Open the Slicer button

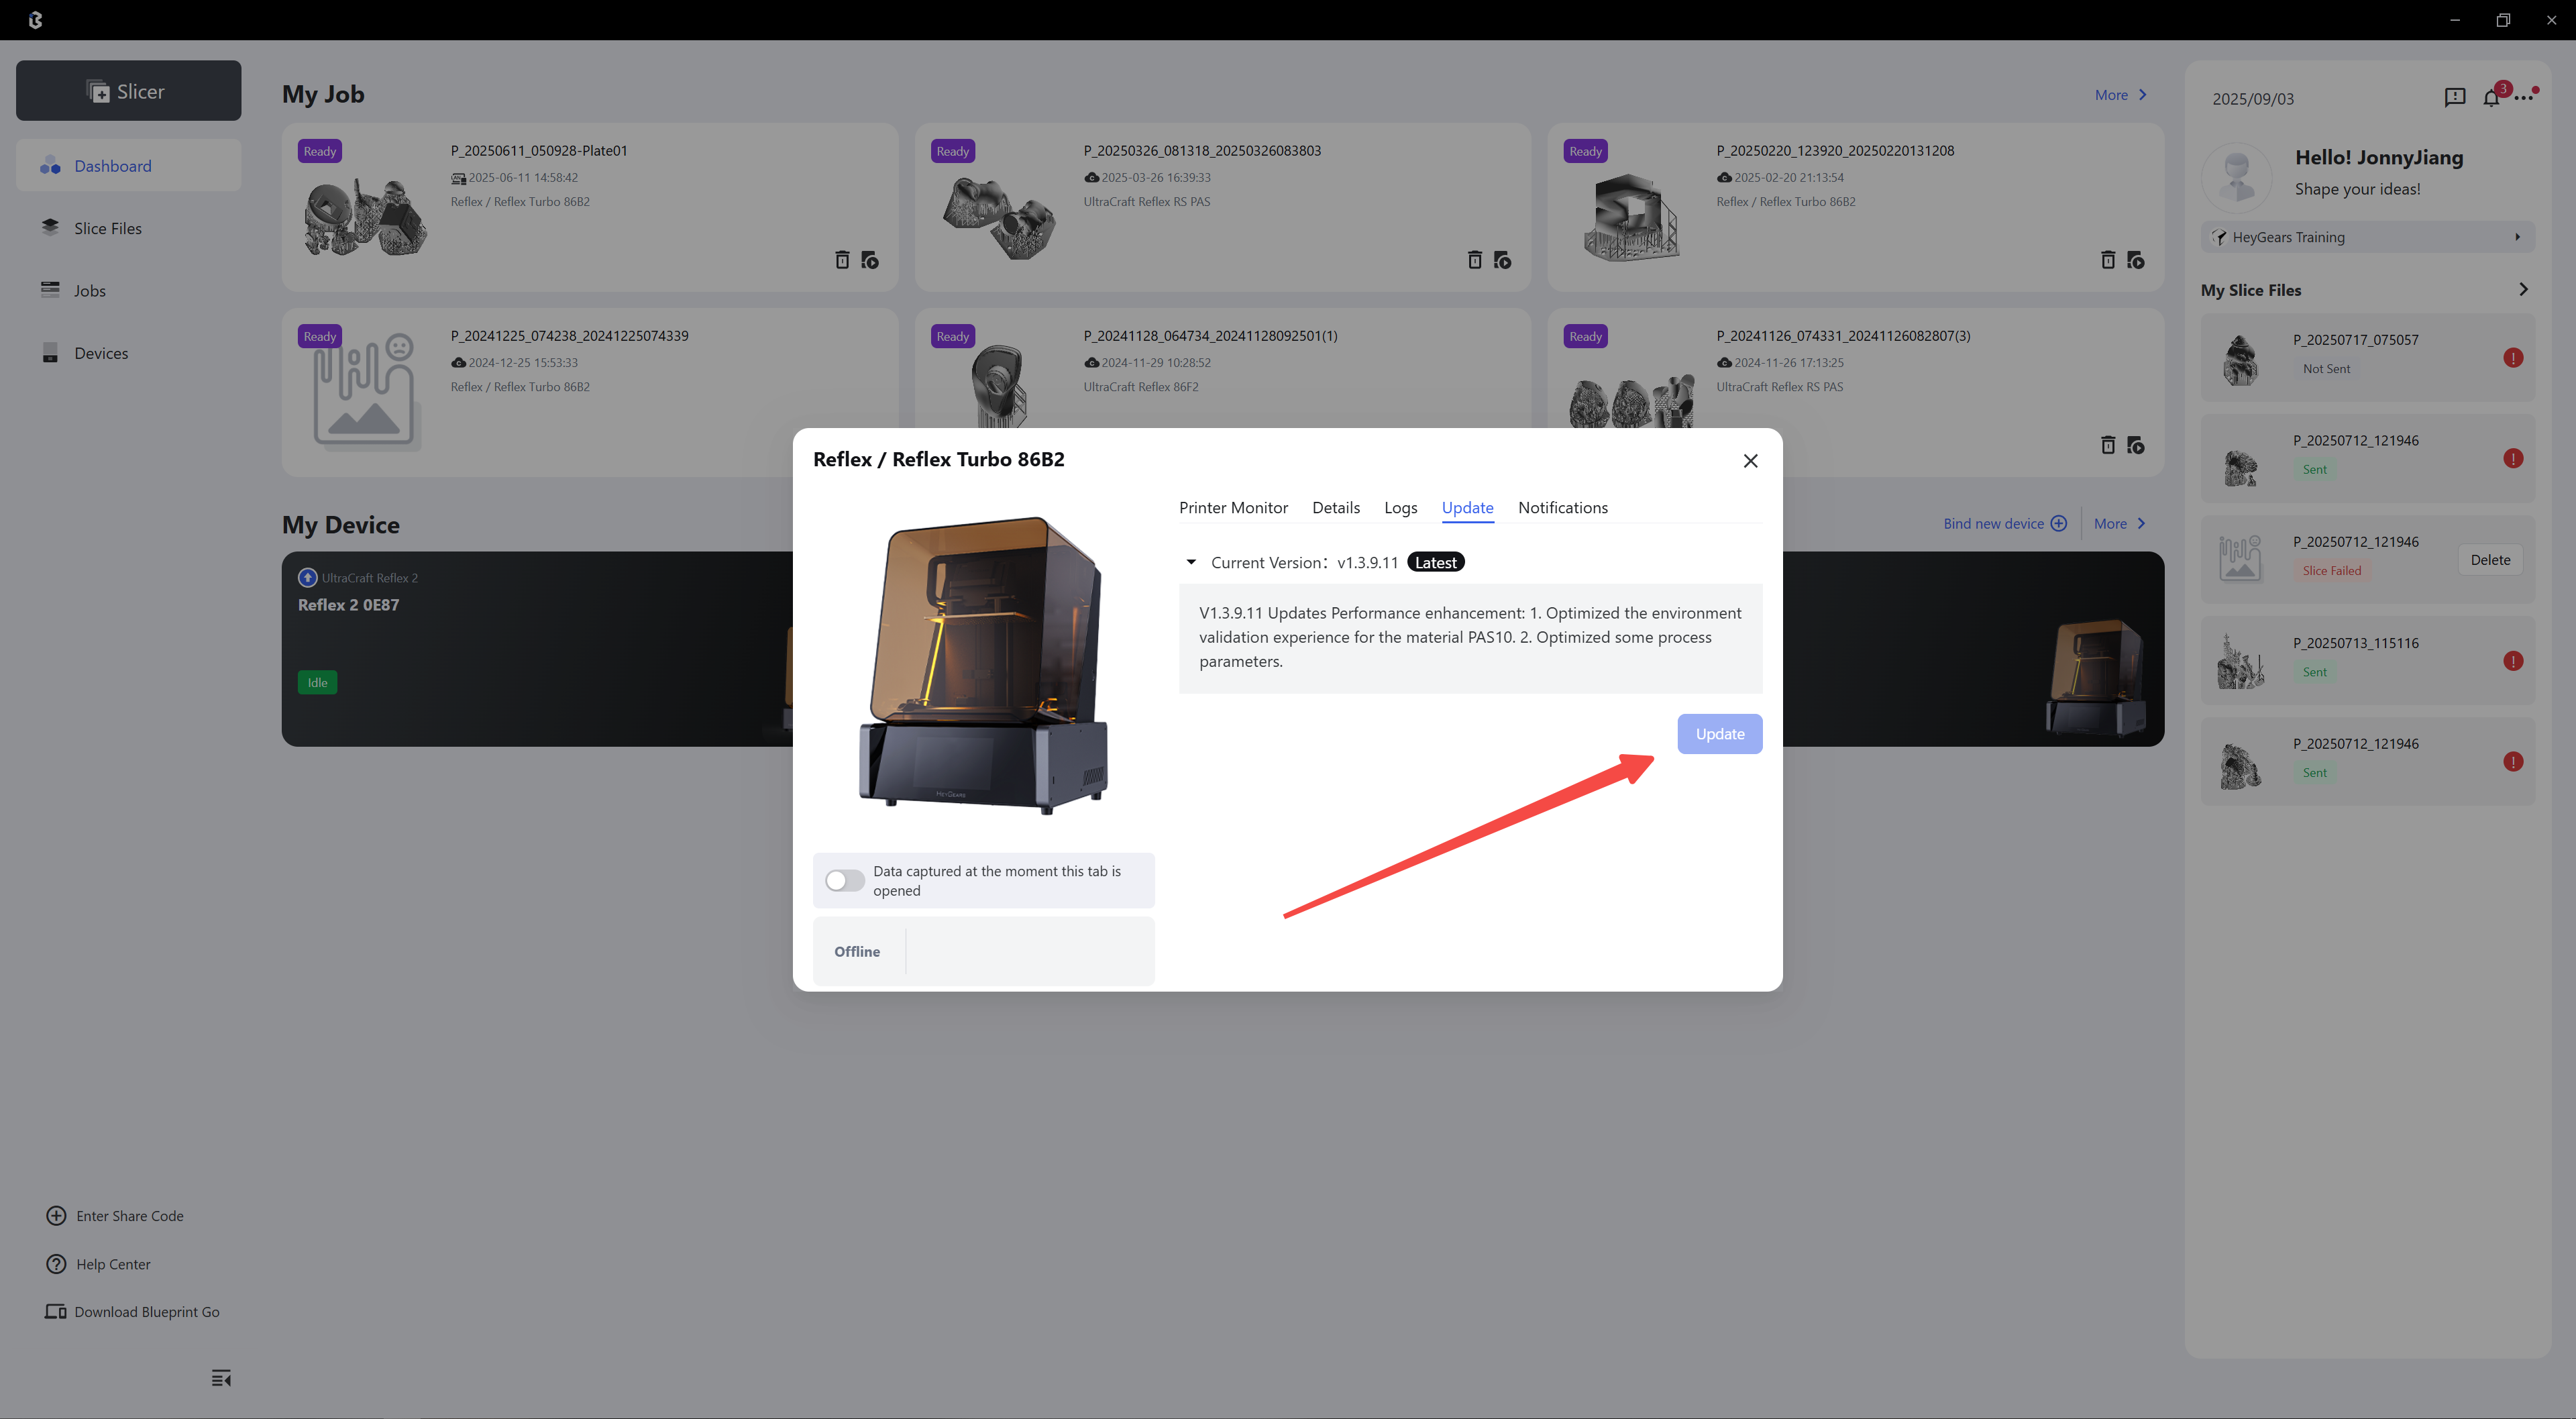pos(128,91)
